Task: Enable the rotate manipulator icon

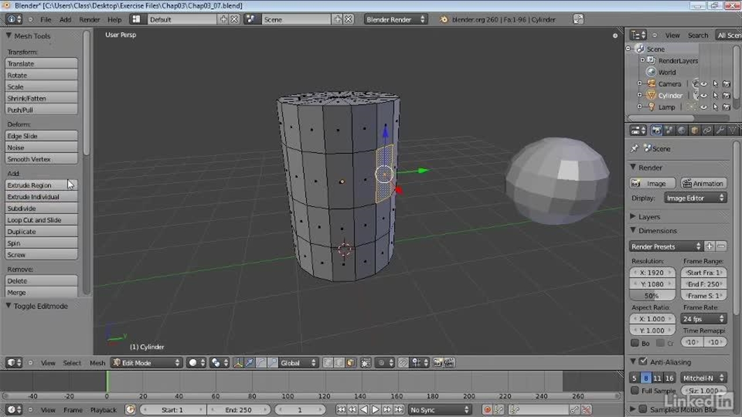Action: tap(260, 363)
